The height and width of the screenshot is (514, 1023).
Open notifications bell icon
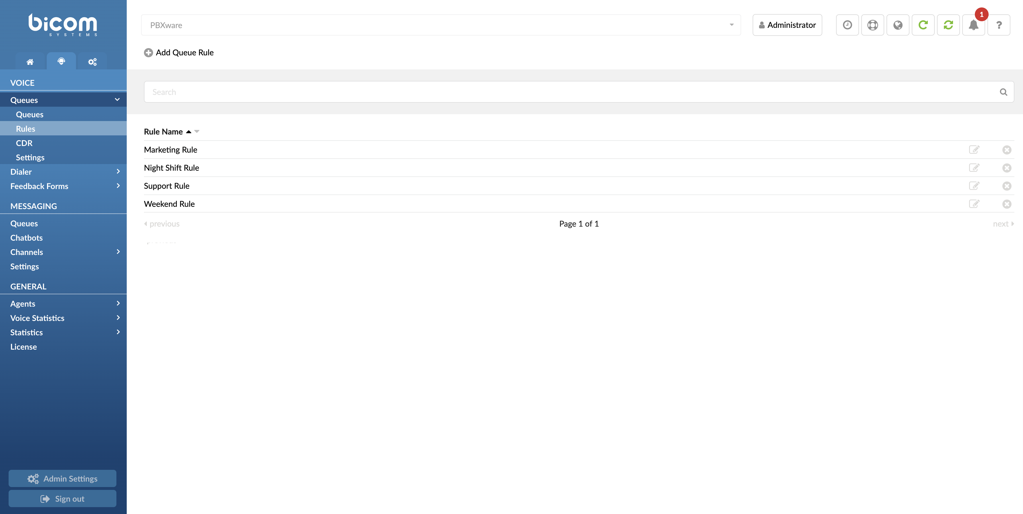point(973,25)
